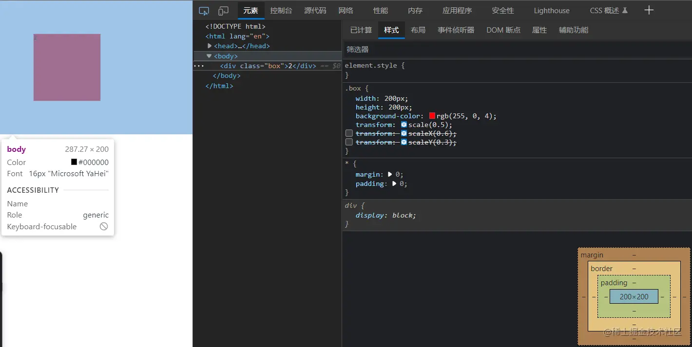Click the rgb(255, 0, 4) value
The height and width of the screenshot is (347, 692).
pyautogui.click(x=466, y=116)
